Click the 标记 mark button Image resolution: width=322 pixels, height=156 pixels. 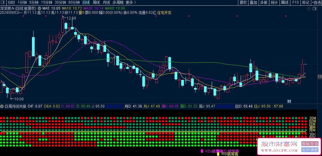(x=306, y=3)
